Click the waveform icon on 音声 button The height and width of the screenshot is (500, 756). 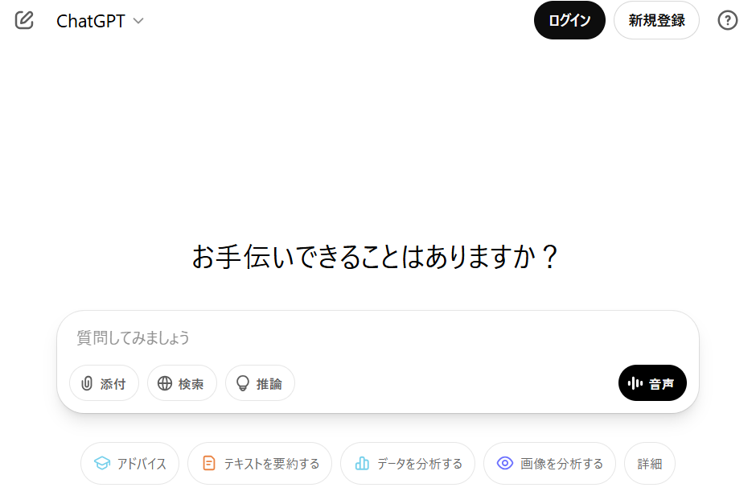click(x=635, y=383)
